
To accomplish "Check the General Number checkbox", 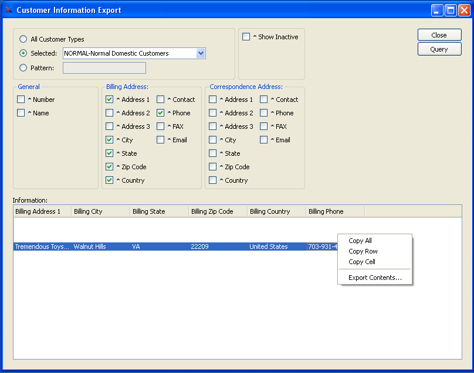I will (21, 100).
